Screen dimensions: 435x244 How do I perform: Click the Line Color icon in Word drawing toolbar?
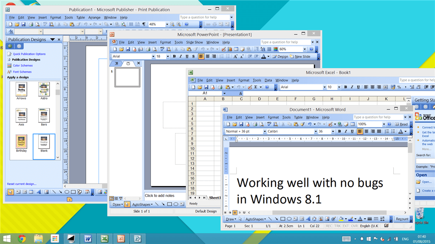[350, 219]
